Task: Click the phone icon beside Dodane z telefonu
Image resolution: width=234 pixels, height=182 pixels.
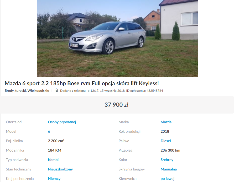Action: [x=56, y=90]
